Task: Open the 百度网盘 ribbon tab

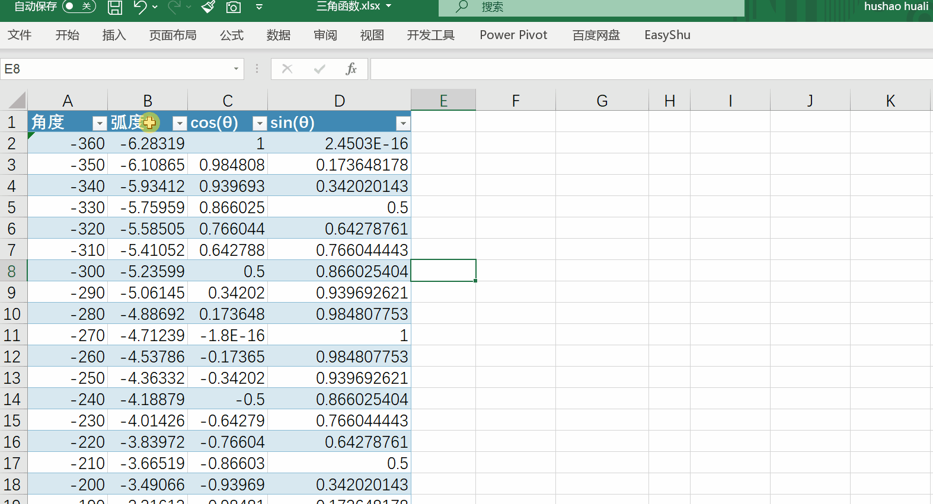Action: point(596,35)
